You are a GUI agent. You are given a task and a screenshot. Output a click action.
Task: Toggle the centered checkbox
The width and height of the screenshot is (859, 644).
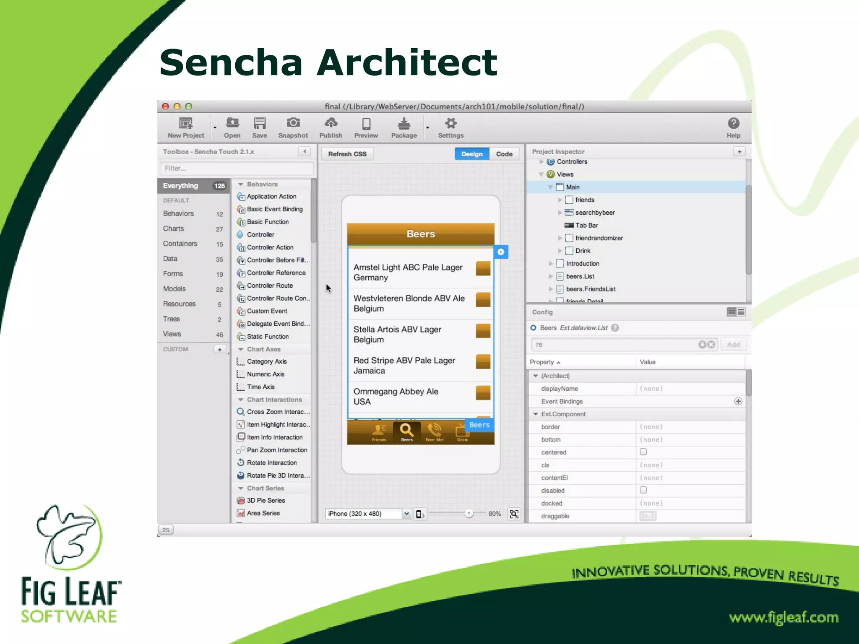[643, 452]
